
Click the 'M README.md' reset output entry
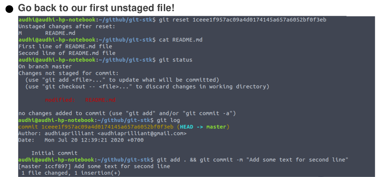47,33
